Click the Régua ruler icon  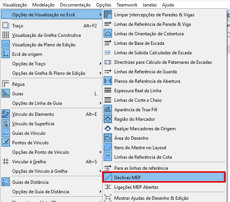pyautogui.click(x=6, y=84)
